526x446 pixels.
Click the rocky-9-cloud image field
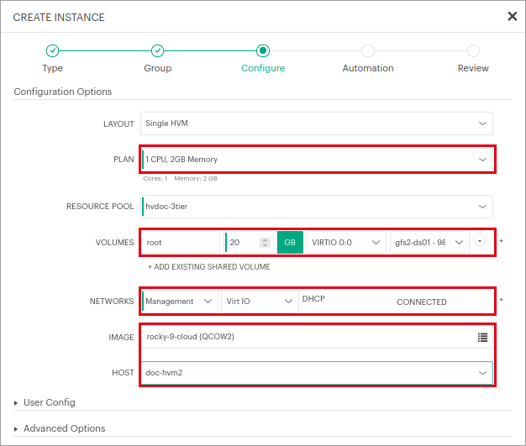pos(317,337)
